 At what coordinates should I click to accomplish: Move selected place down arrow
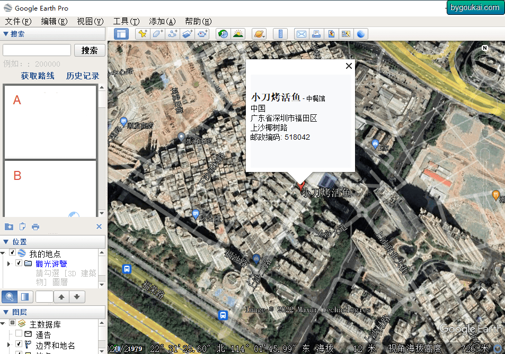[x=77, y=297]
